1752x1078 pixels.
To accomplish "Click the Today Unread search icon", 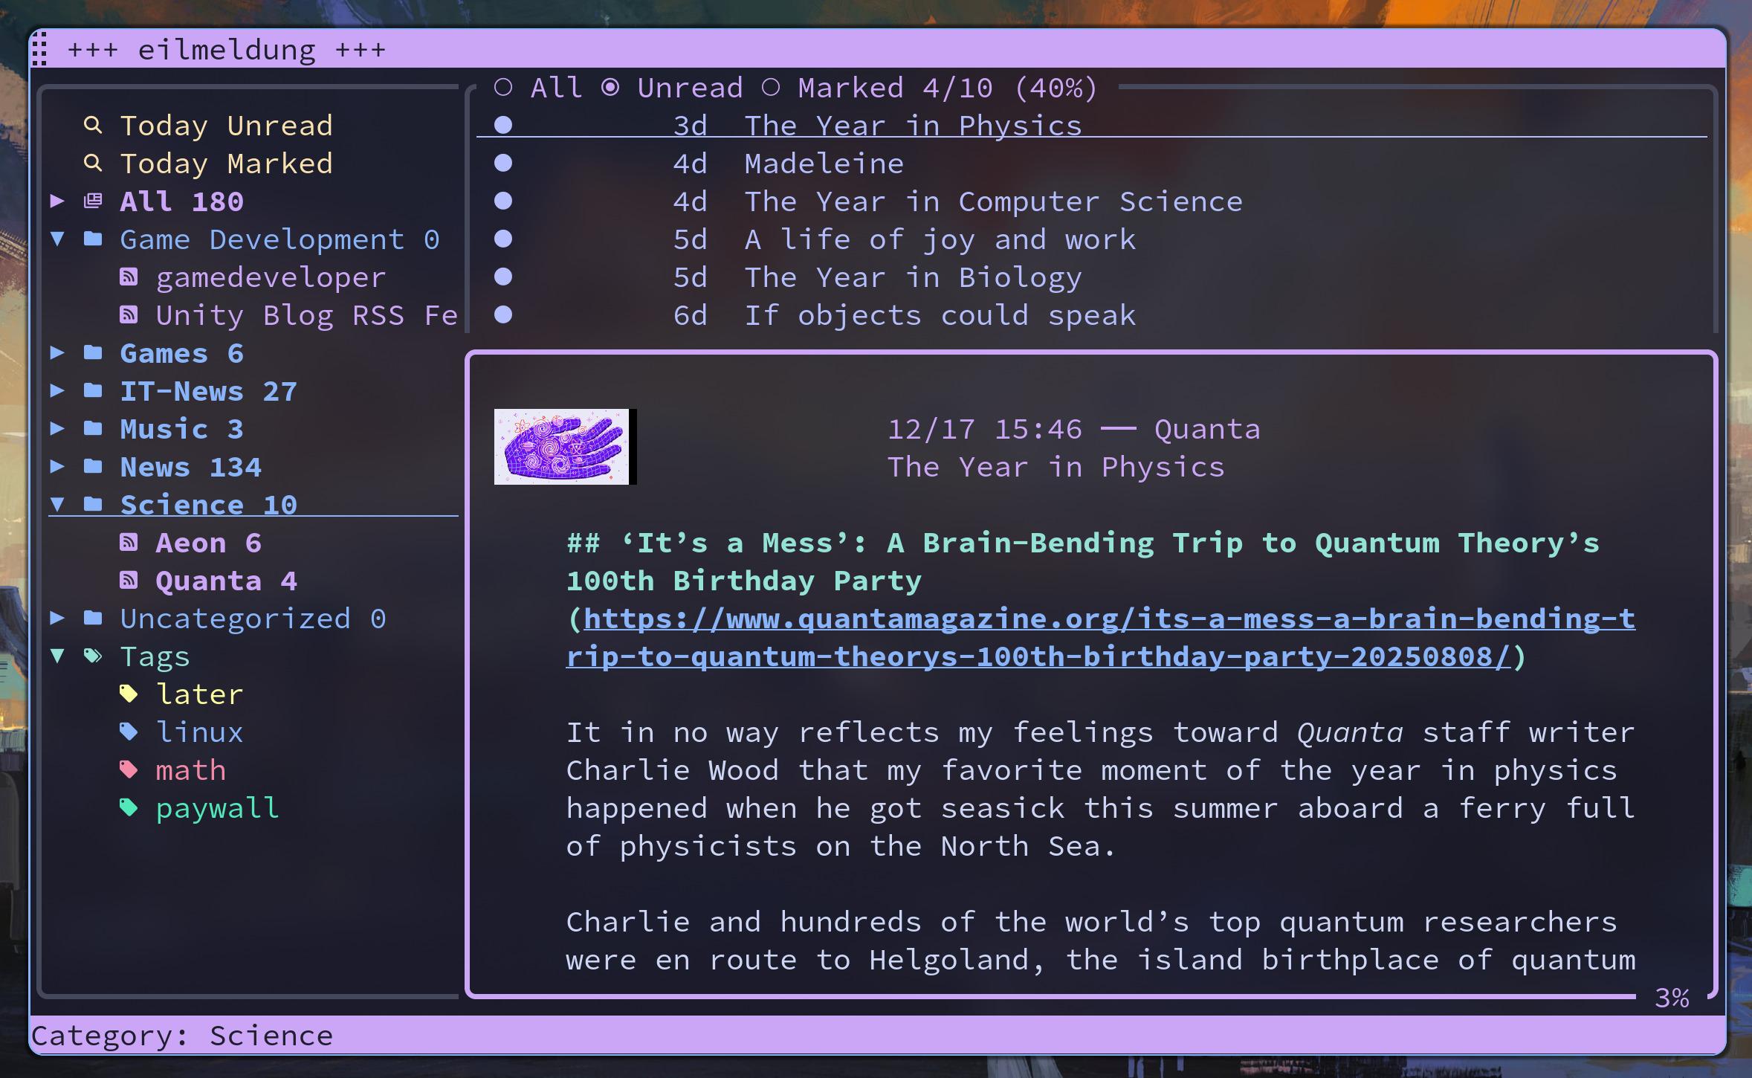I will tap(92, 125).
